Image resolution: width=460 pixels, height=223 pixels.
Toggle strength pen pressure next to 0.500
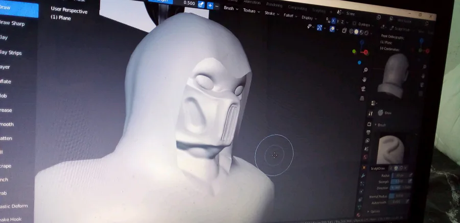(x=201, y=4)
